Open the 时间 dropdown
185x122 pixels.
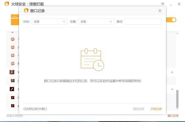pyautogui.click(x=50, y=22)
